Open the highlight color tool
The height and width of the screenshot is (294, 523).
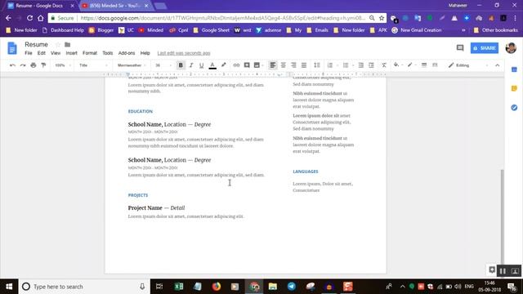pos(223,65)
